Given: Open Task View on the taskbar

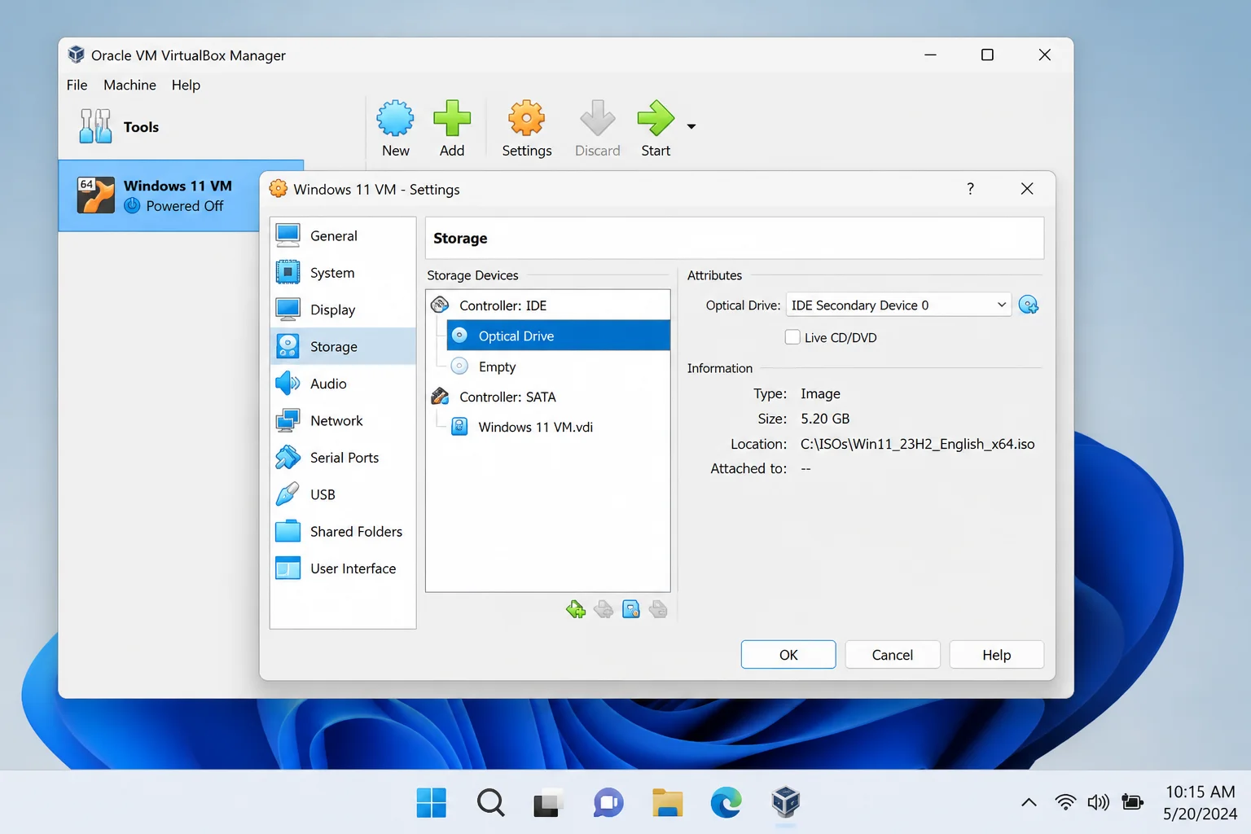Looking at the screenshot, I should coord(549,803).
